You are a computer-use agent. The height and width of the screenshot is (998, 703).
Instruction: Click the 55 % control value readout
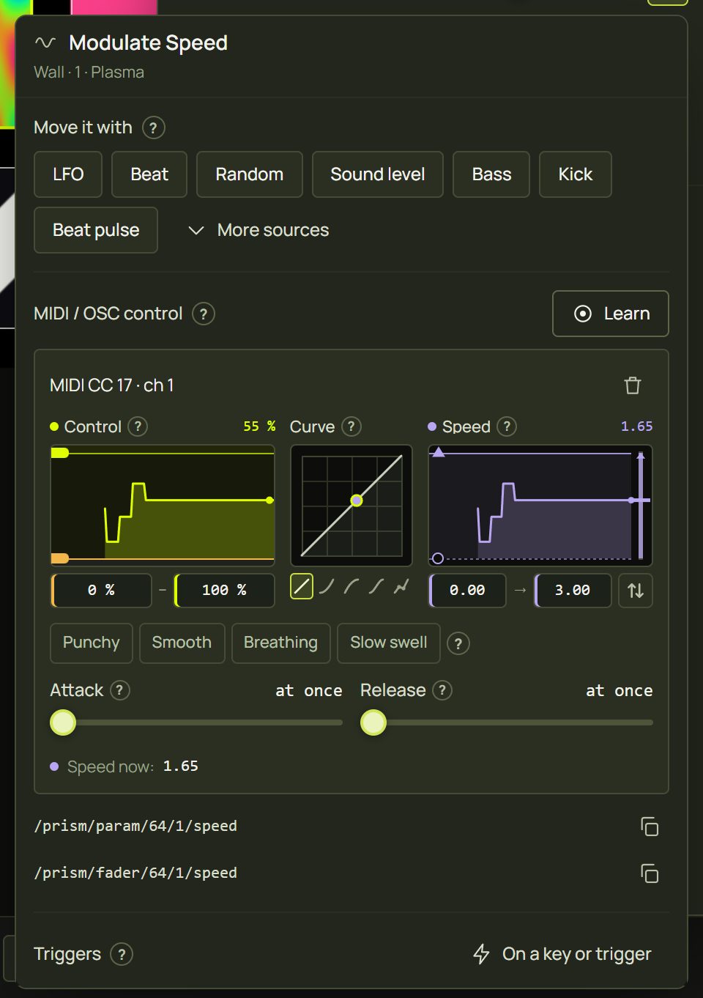(x=259, y=426)
